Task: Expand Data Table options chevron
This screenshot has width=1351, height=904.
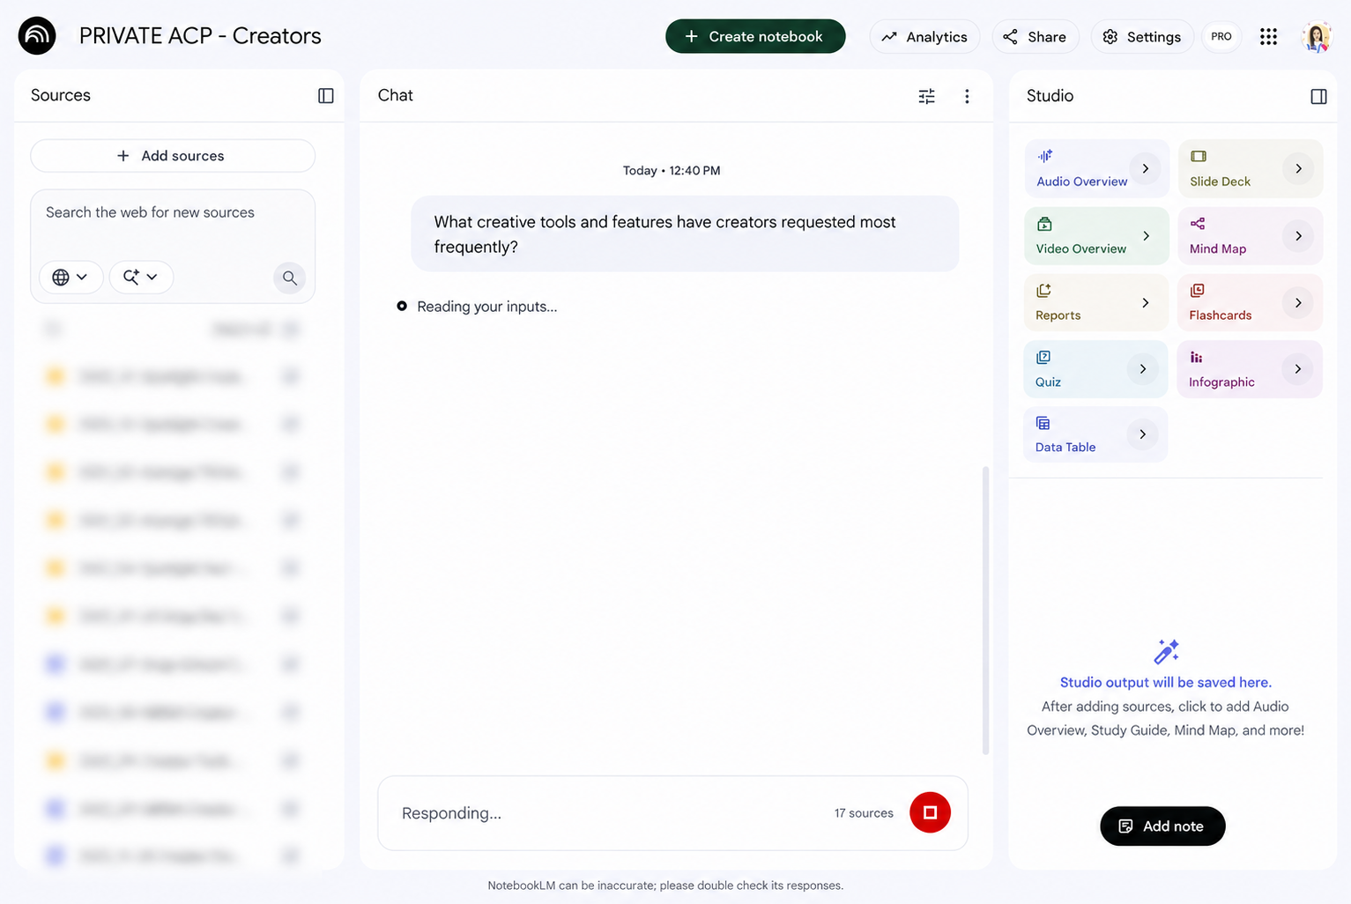Action: point(1142,434)
